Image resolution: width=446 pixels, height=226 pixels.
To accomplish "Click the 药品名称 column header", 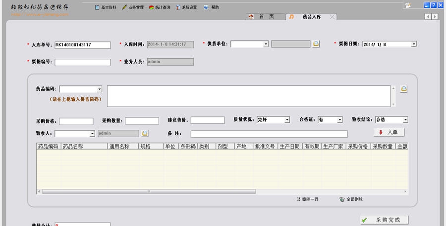I will [x=84, y=147].
